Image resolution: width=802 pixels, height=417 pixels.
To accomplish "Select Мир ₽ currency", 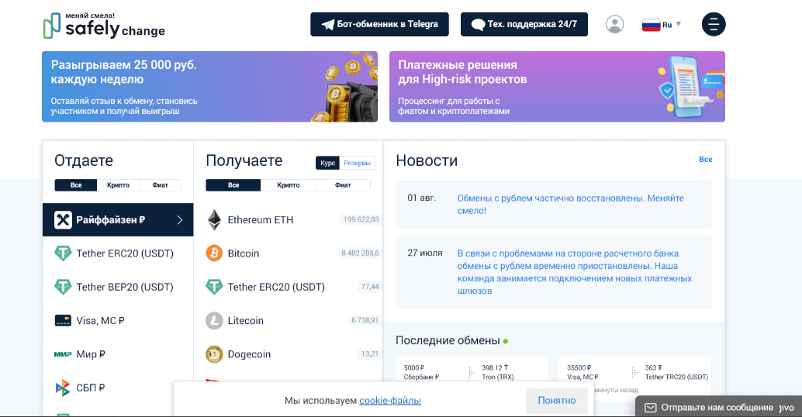I will 118,354.
